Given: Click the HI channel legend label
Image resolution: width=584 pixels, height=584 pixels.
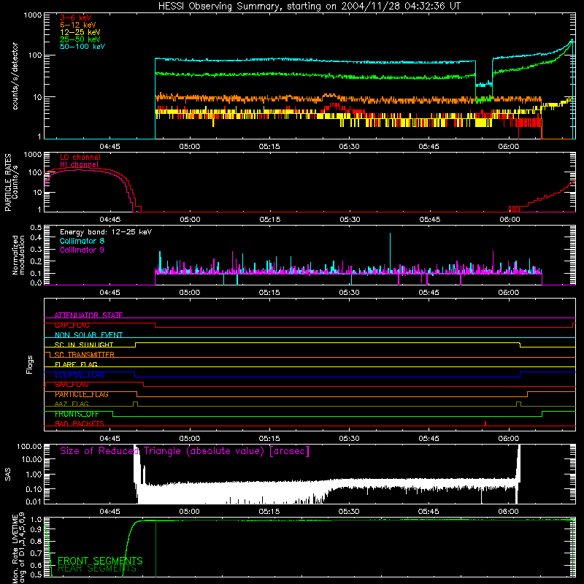Looking at the screenshot, I should [80, 165].
